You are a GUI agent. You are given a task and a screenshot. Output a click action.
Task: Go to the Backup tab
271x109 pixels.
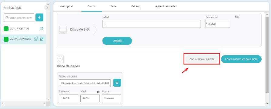136,6
